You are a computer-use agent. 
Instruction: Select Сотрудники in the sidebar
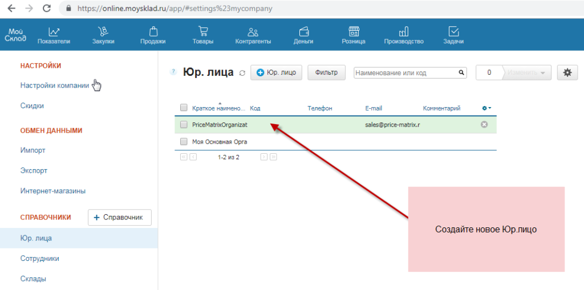tap(39, 258)
